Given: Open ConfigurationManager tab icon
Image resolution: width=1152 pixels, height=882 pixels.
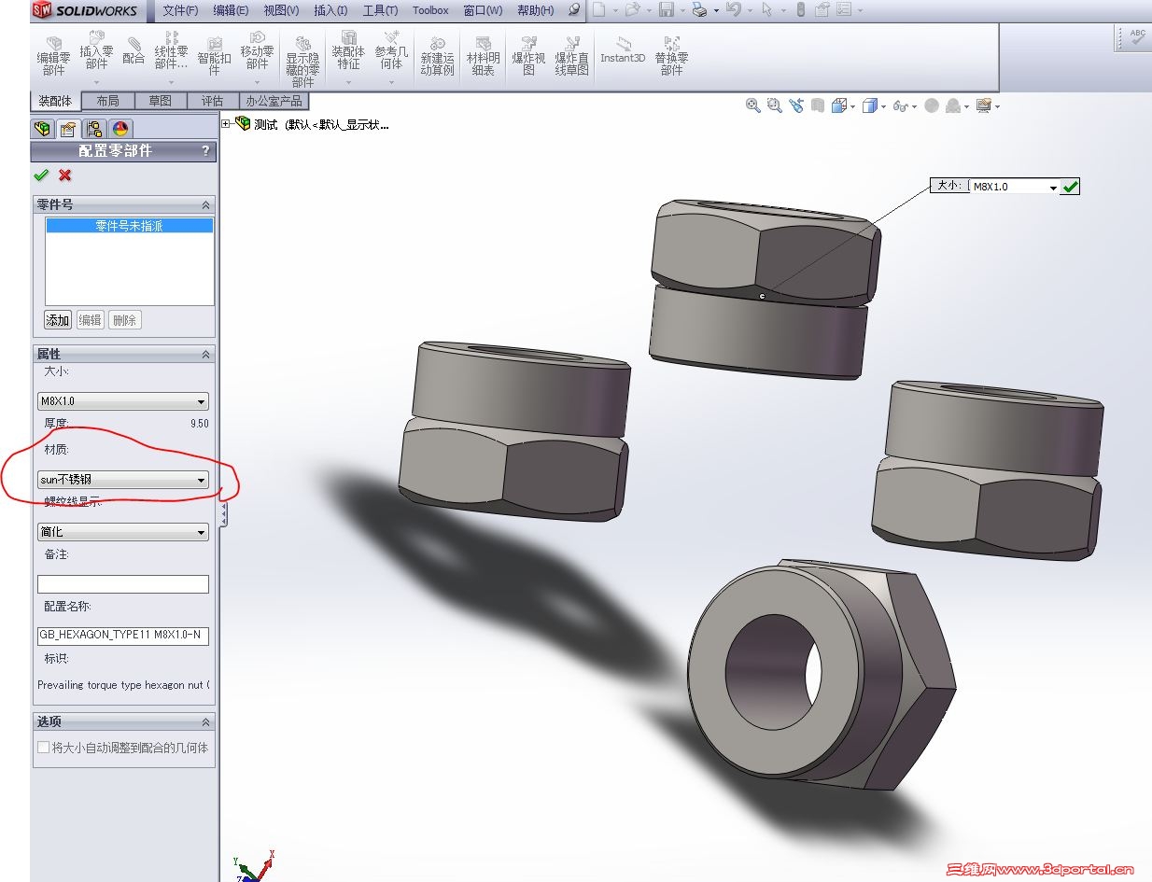Looking at the screenshot, I should 94,129.
